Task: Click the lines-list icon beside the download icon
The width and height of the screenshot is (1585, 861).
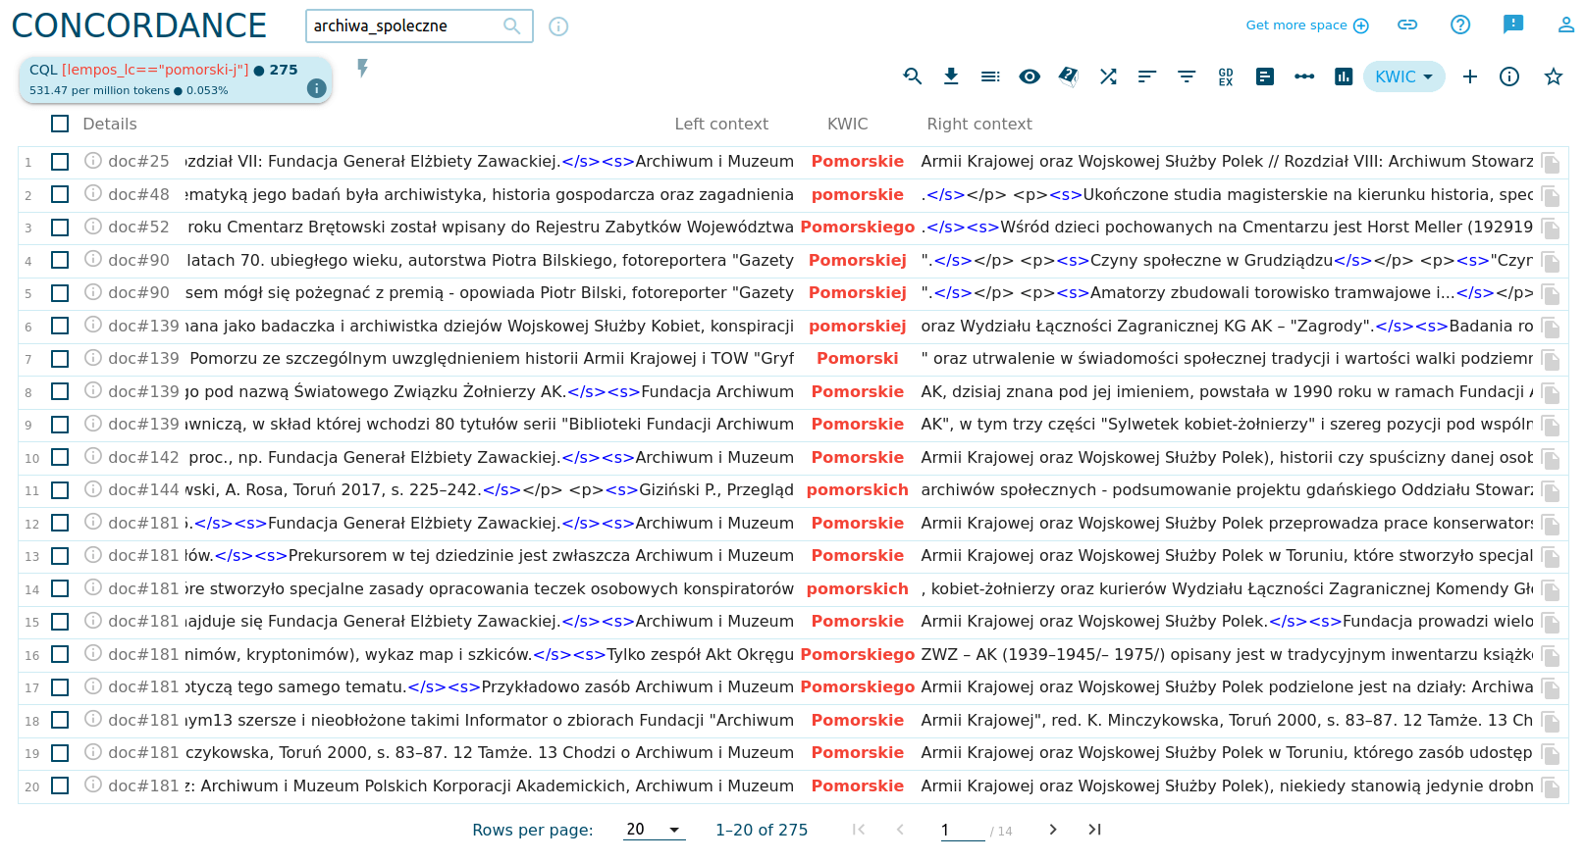Action: pos(990,76)
